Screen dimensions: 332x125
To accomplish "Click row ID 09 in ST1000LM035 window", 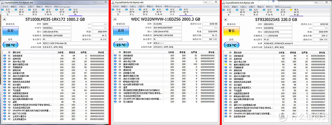I will 9,70.
